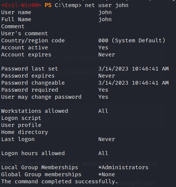The image size is (176, 187).
Task: Click the 'User may change password' label
Action: [x=41, y=97]
